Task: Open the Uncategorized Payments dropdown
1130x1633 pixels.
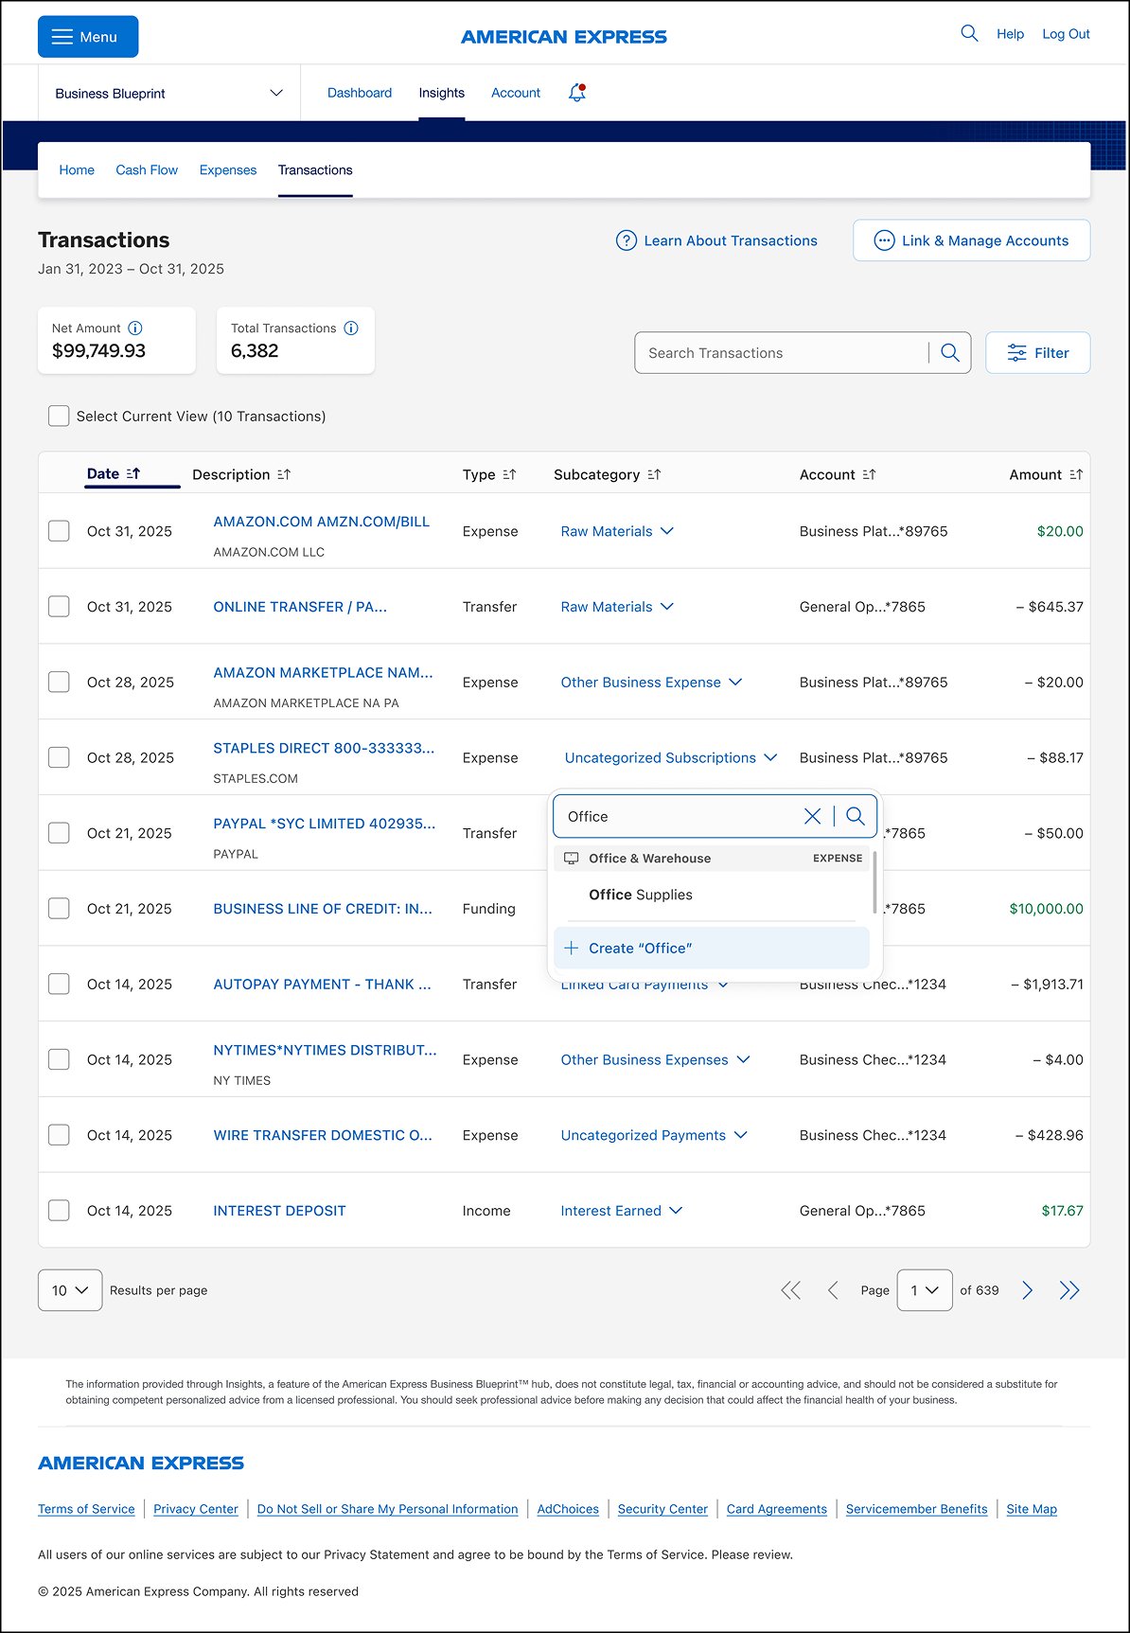Action: [654, 1136]
